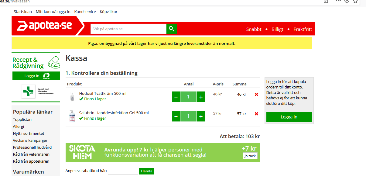Open the Topplistan link
The image size is (366, 176).
(22, 119)
